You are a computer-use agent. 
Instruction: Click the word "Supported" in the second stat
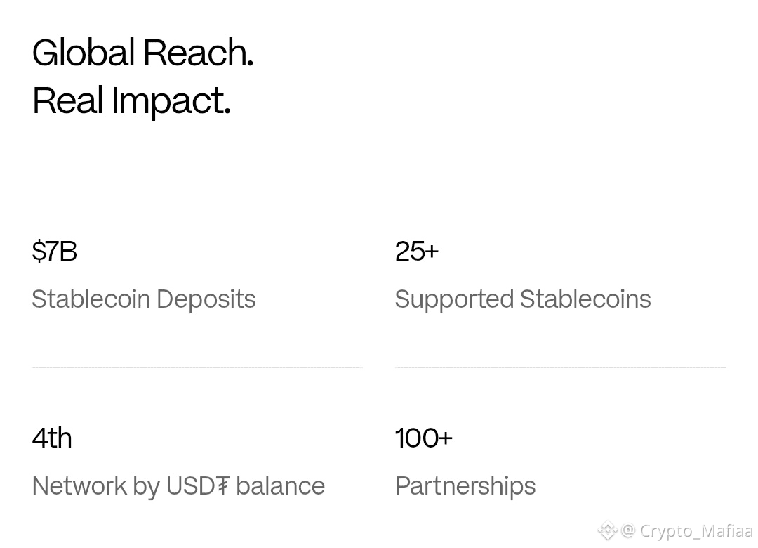[454, 299]
